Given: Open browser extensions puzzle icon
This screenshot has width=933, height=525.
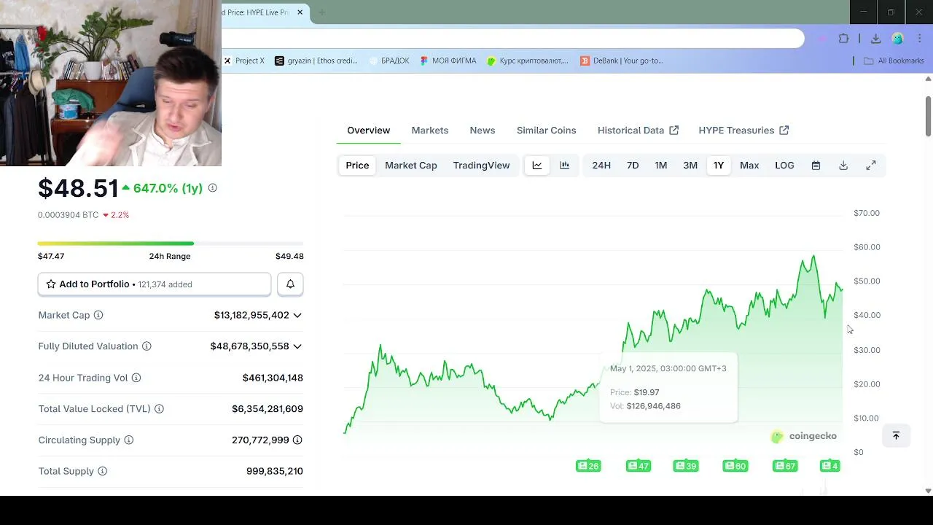Looking at the screenshot, I should coord(844,39).
